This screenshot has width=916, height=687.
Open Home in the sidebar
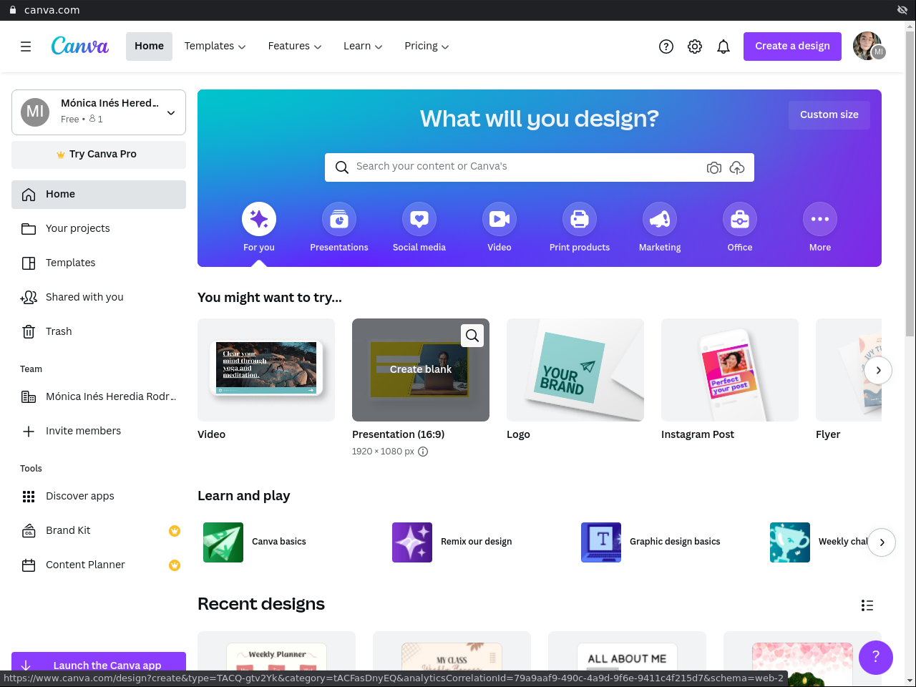click(x=99, y=195)
